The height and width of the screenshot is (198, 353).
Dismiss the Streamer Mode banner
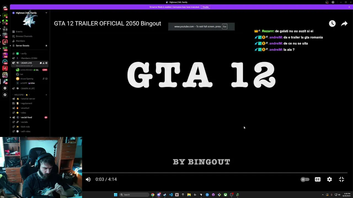click(x=349, y=7)
